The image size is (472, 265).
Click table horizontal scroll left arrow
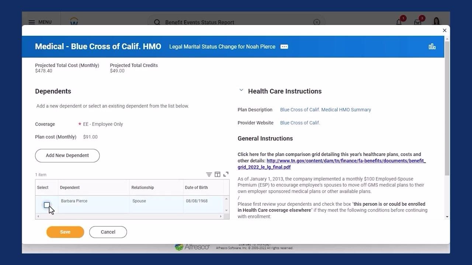(38, 216)
